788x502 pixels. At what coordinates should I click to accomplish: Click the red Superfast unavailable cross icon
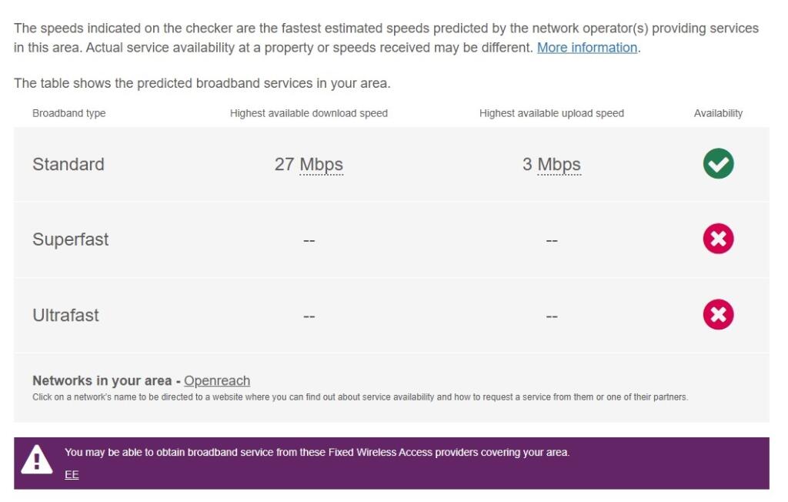pos(718,239)
